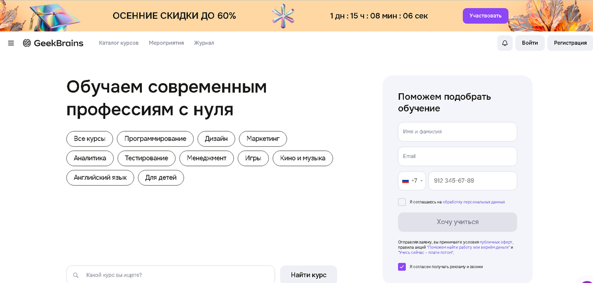593x283 pixels.
Task: Click the Войти button
Action: click(x=530, y=43)
